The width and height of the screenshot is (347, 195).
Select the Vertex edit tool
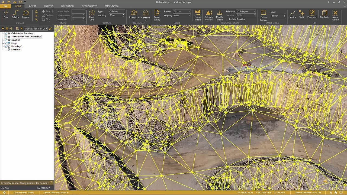pos(293,14)
